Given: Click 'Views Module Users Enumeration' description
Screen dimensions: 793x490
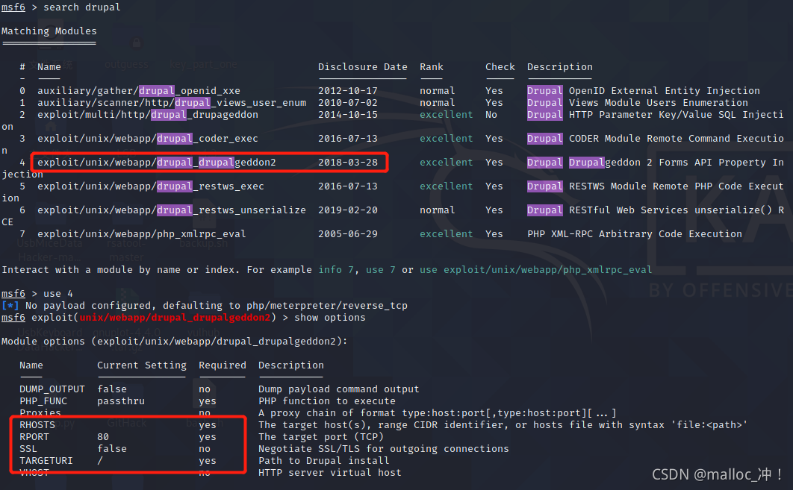Looking at the screenshot, I should point(658,103).
